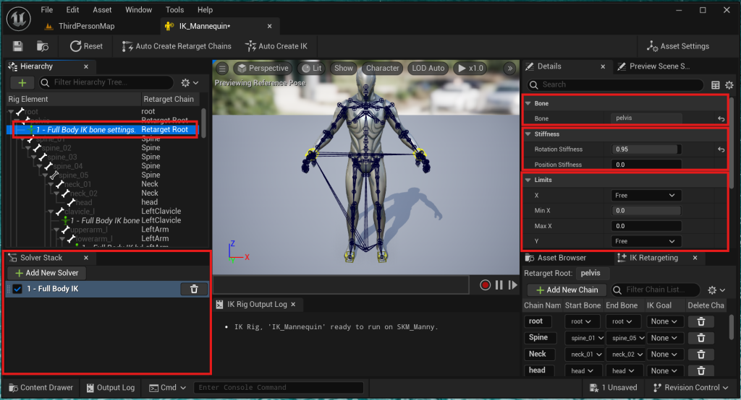Click the Browse to asset icon

pyautogui.click(x=43, y=45)
